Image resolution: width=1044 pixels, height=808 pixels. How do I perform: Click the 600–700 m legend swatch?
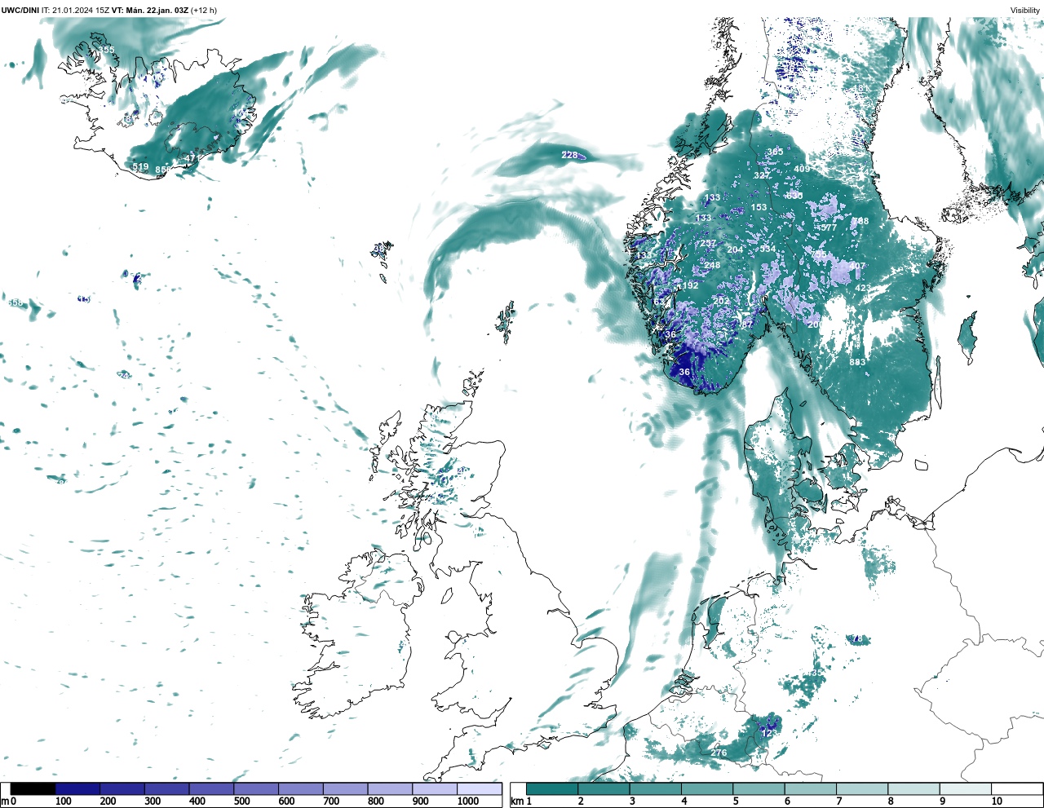pos(301,789)
